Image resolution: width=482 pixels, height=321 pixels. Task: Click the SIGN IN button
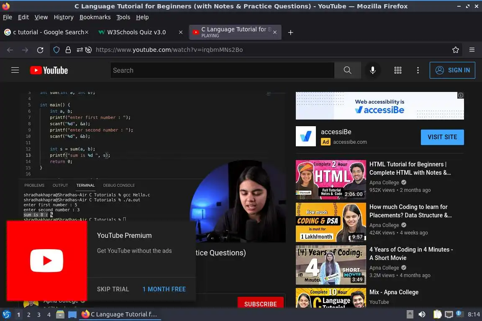(x=452, y=70)
